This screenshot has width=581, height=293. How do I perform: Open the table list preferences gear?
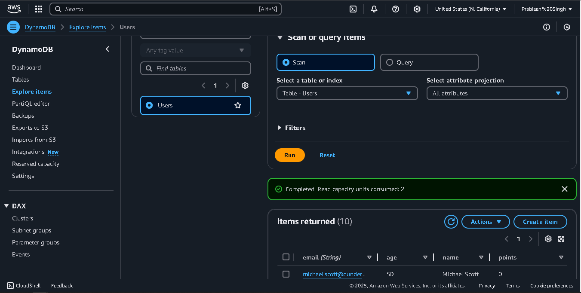[x=245, y=85]
